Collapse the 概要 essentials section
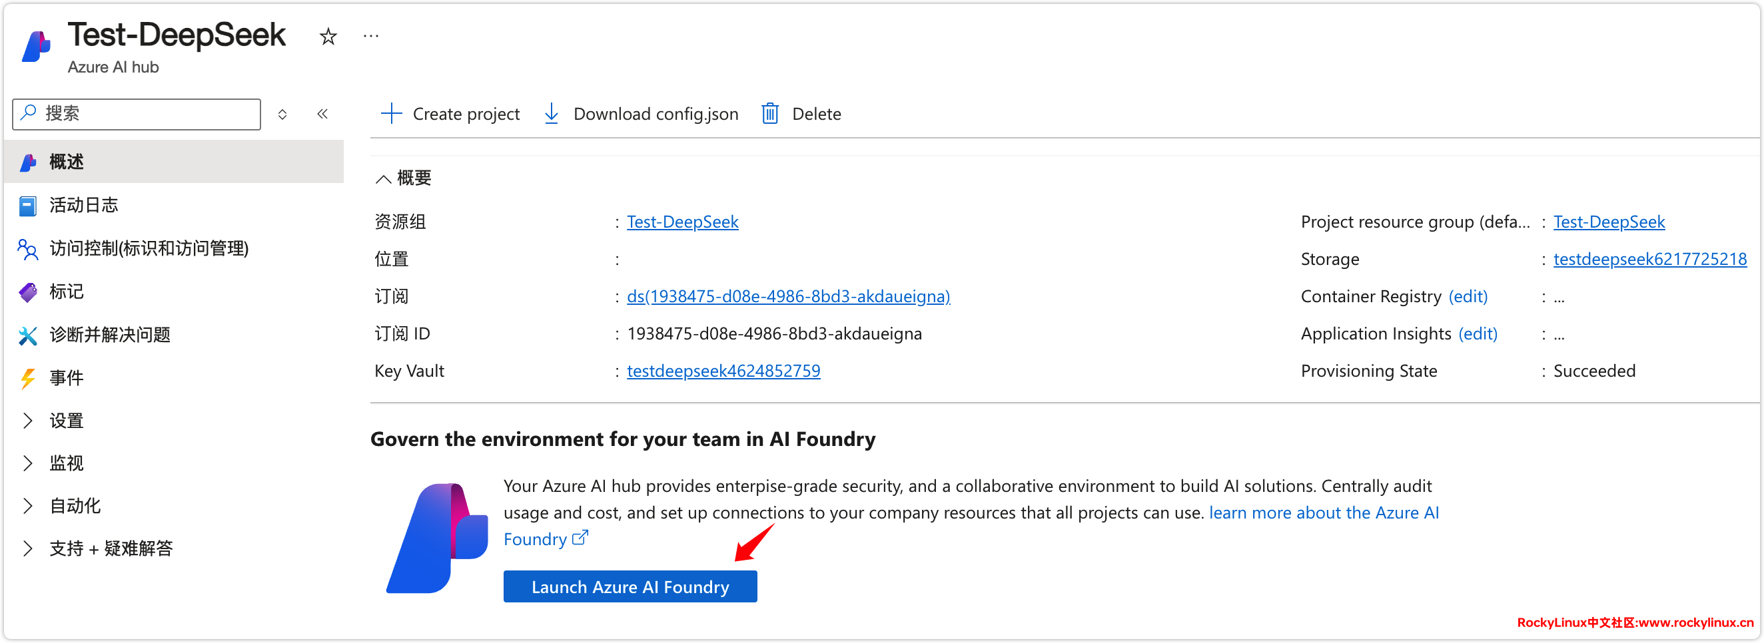The image size is (1764, 643). point(384,178)
